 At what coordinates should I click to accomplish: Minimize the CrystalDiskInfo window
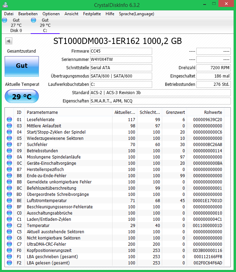tap(205, 4)
